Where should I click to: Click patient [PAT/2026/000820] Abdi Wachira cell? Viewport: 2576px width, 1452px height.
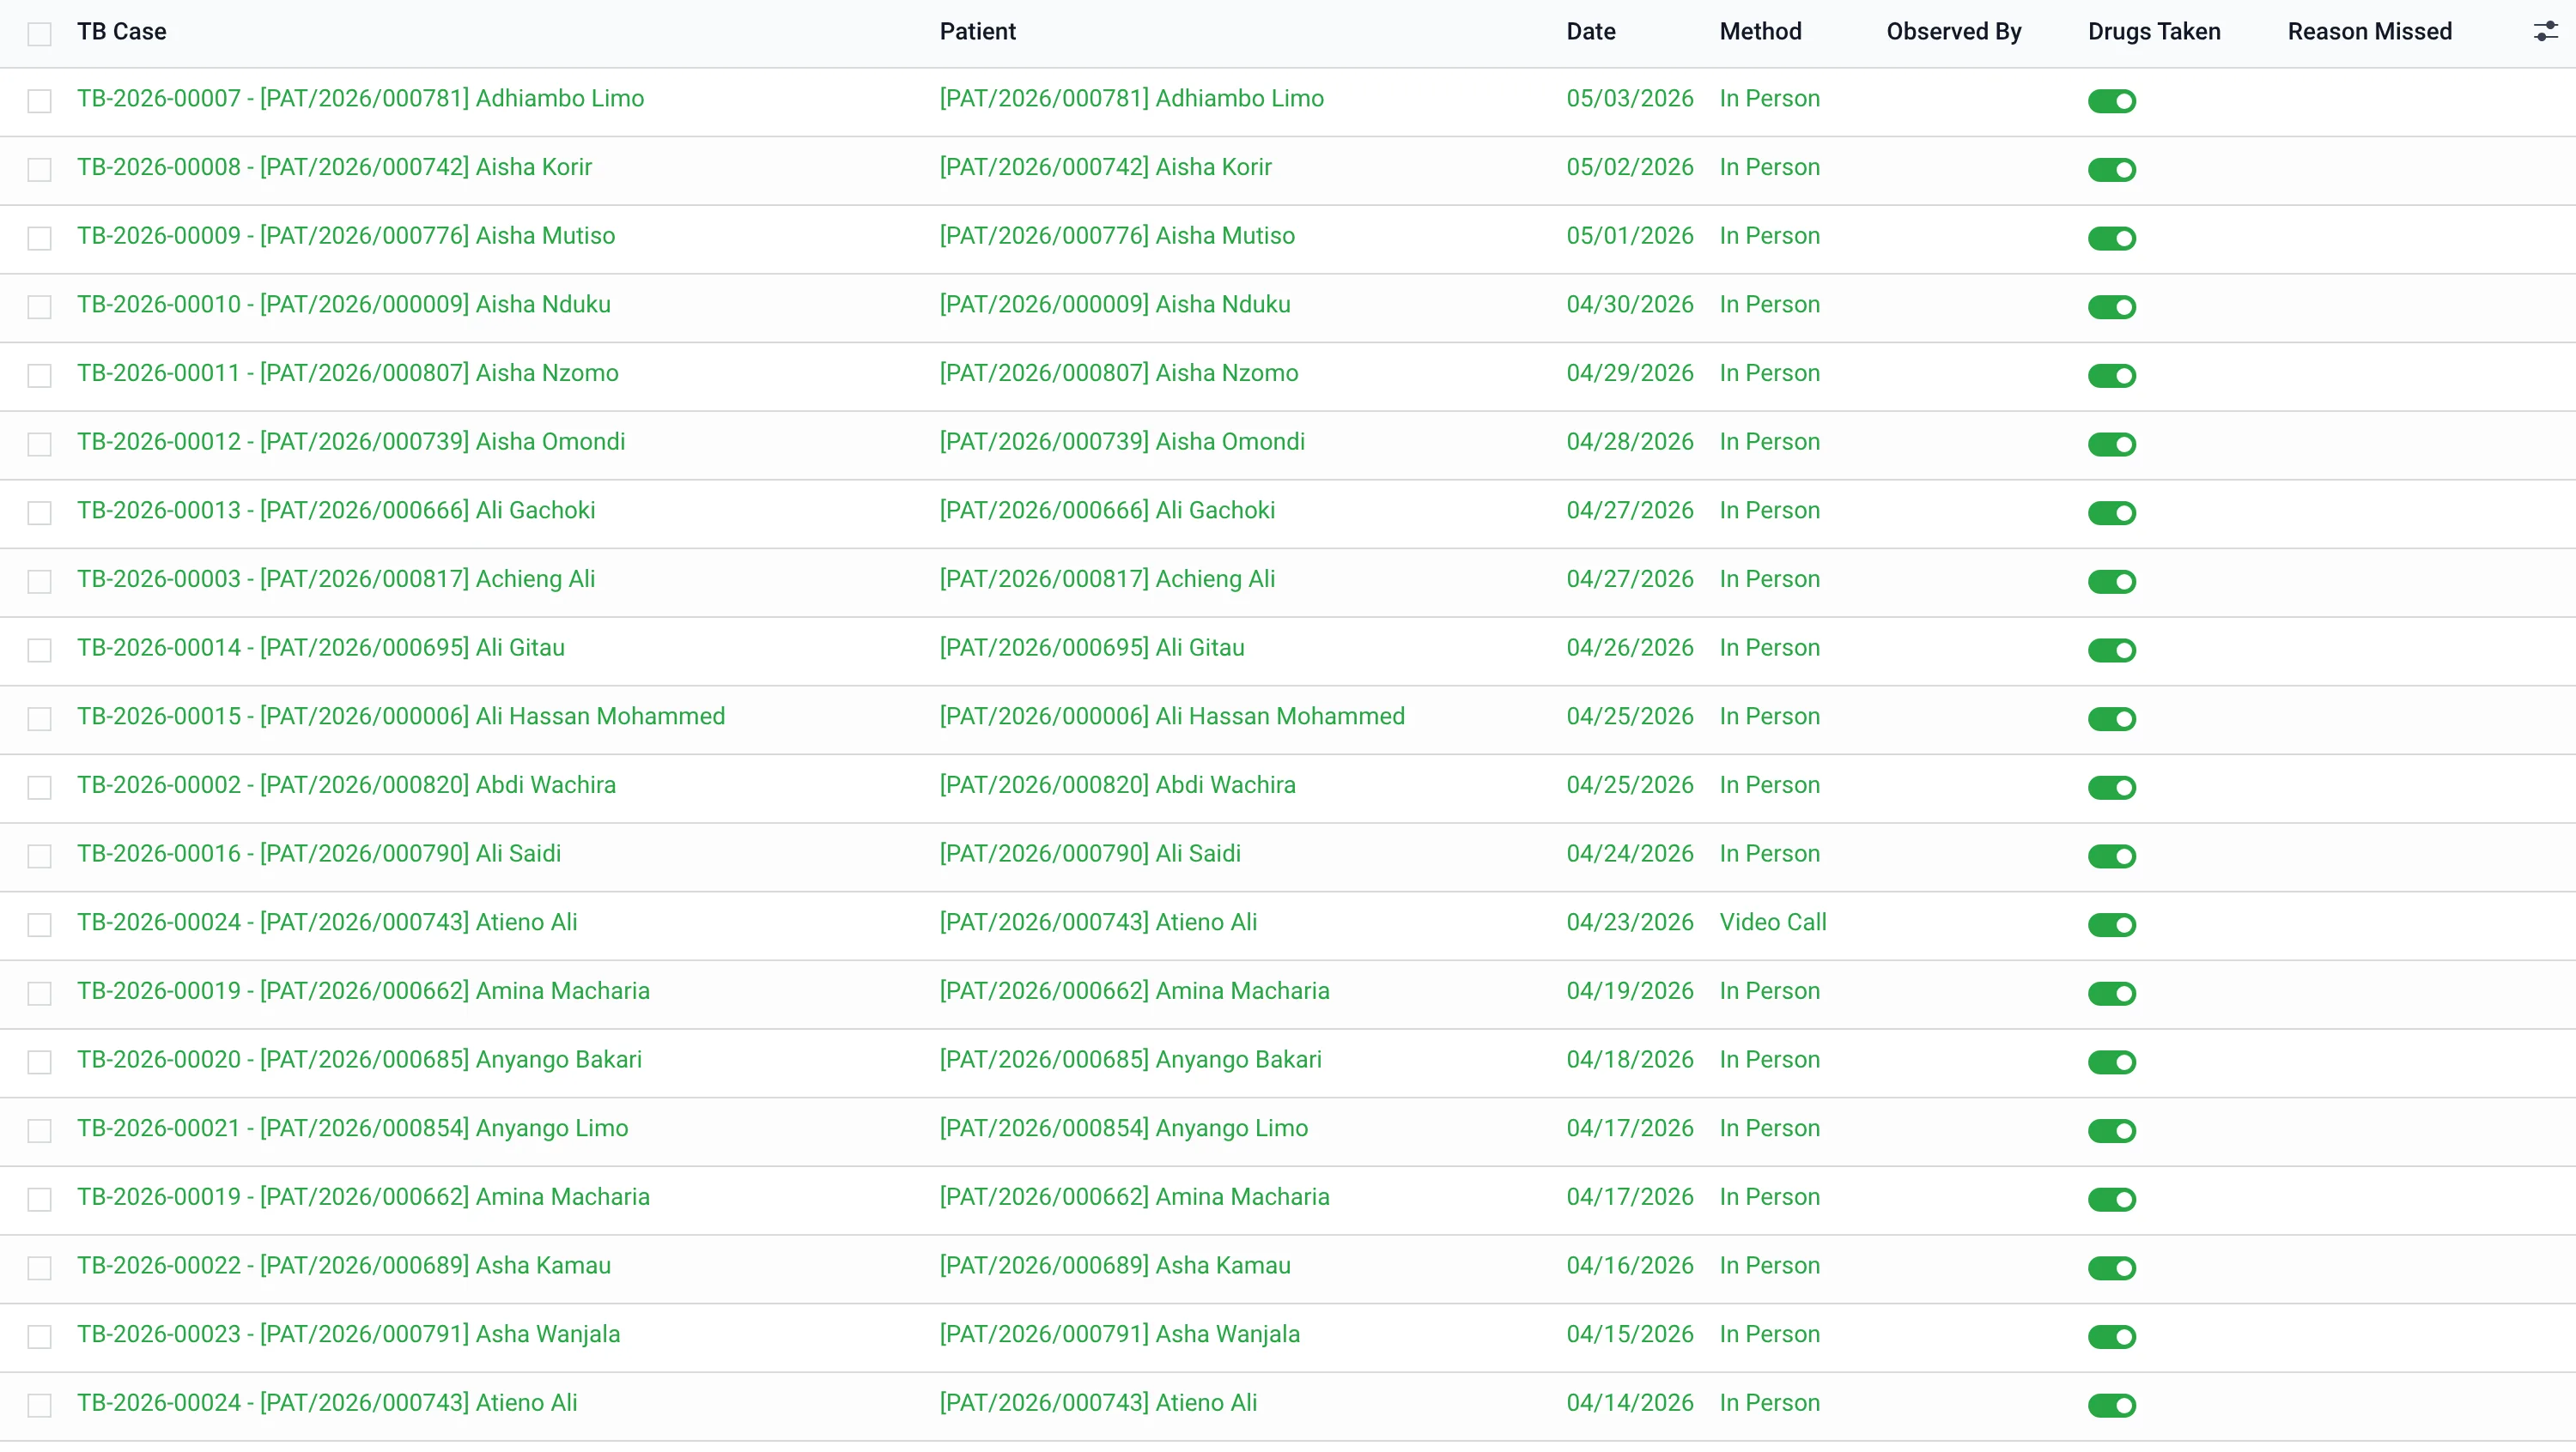(x=1117, y=785)
